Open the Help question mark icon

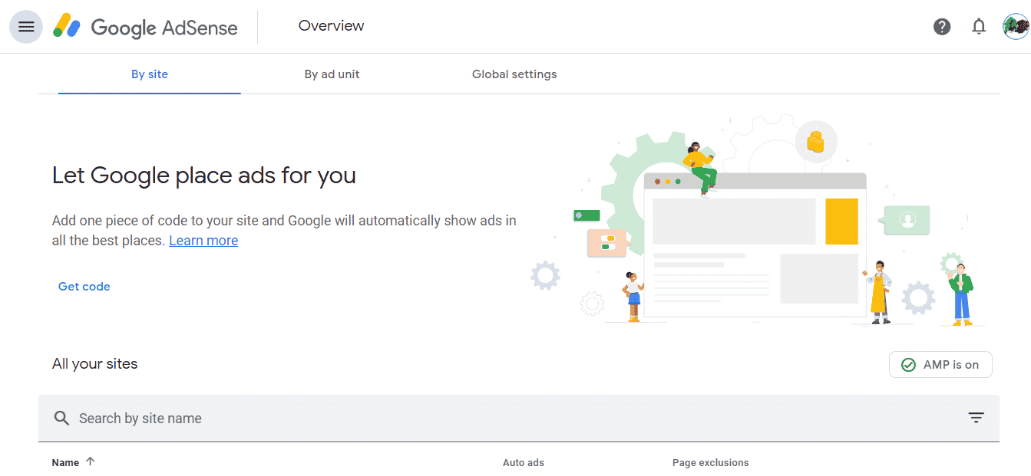[942, 26]
